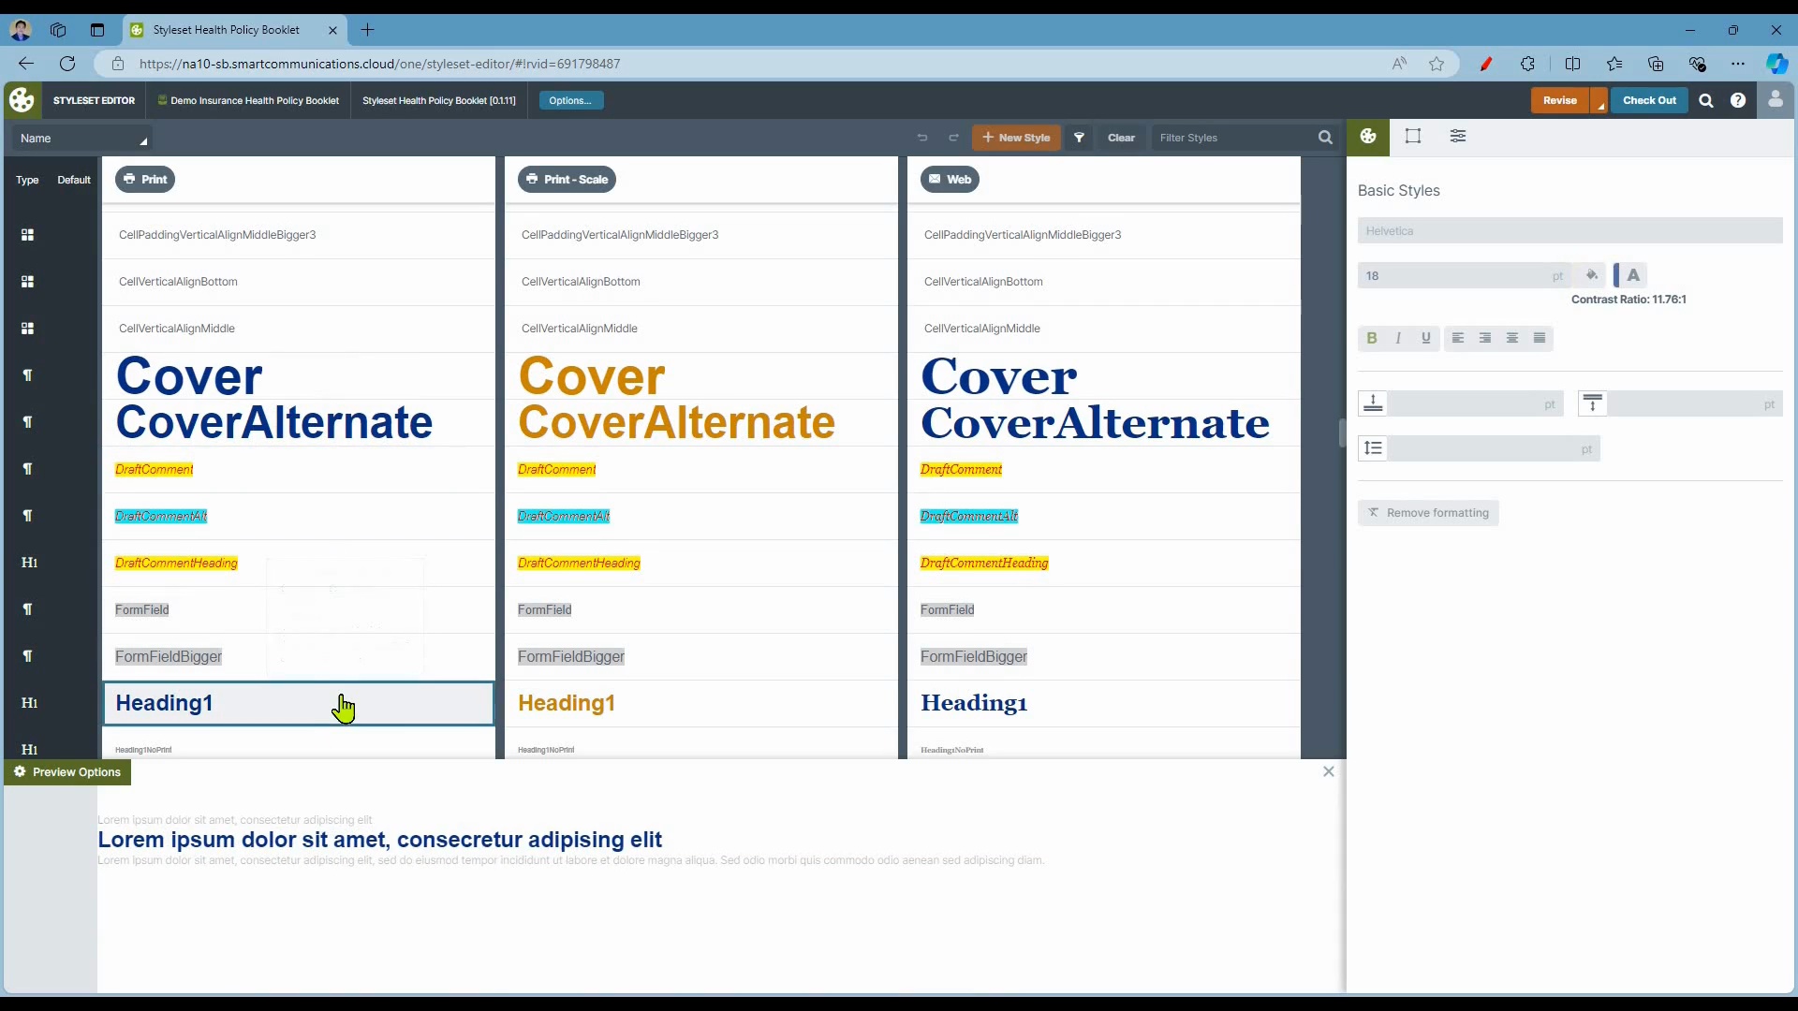Switch to the frame/borders panel tab
The width and height of the screenshot is (1798, 1011).
(1413, 137)
